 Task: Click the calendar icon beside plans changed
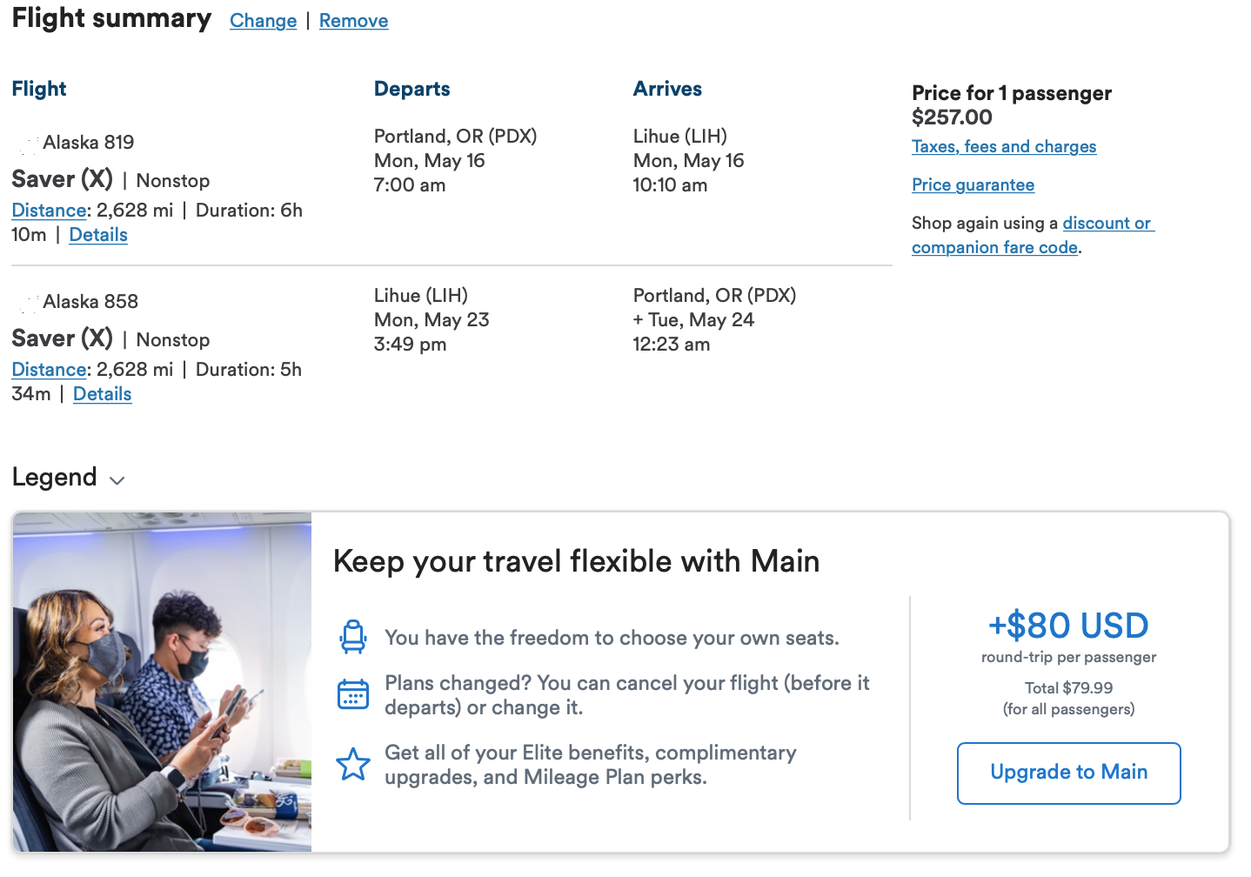click(x=353, y=694)
